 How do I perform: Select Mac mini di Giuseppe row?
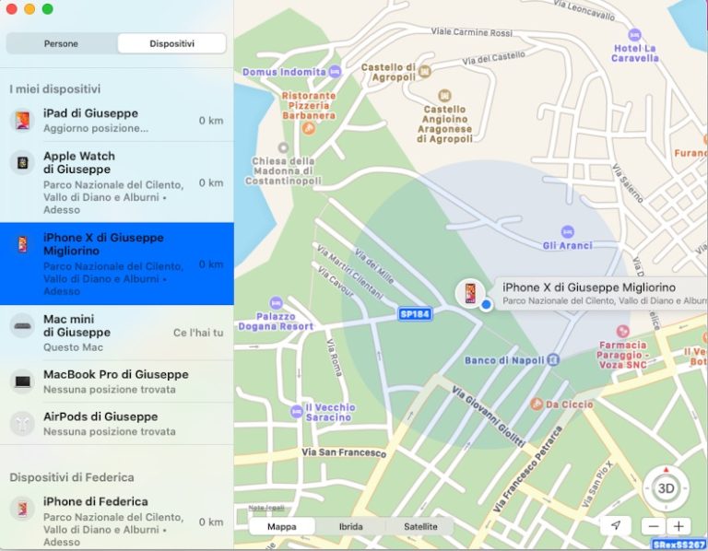click(x=117, y=333)
